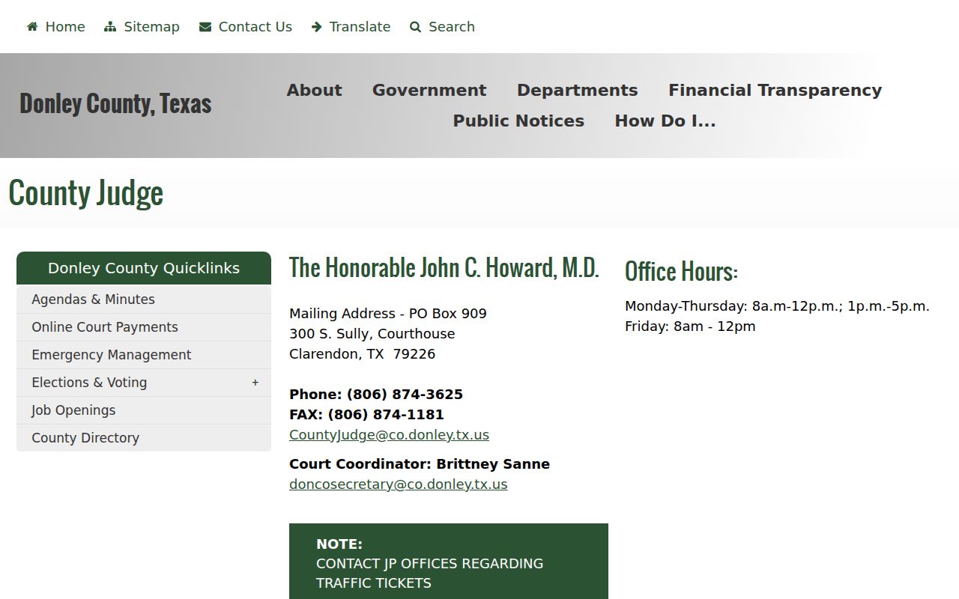The height and width of the screenshot is (599, 959).
Task: Click The Honorable John C. Howard, M.D. heading
Action: click(444, 268)
